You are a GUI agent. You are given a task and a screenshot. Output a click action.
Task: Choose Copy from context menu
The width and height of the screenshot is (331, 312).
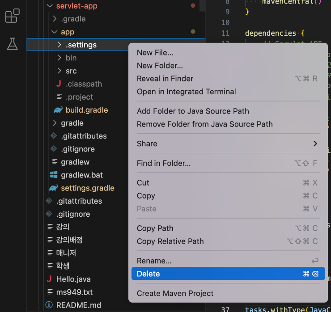pos(228,196)
